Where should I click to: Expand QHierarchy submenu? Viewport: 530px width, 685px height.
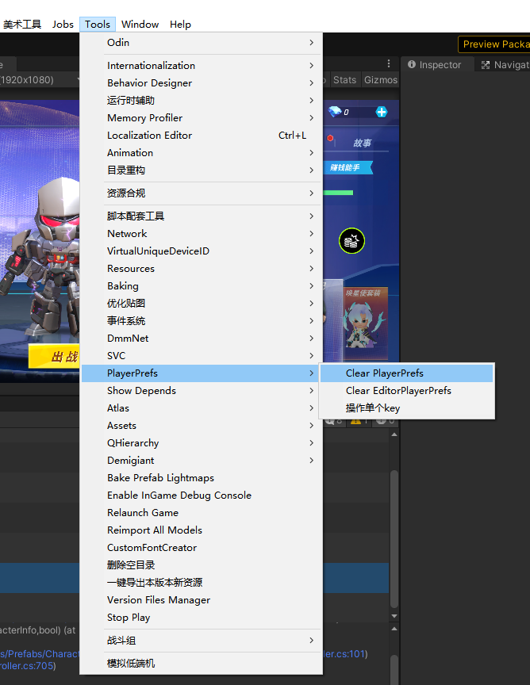click(202, 443)
